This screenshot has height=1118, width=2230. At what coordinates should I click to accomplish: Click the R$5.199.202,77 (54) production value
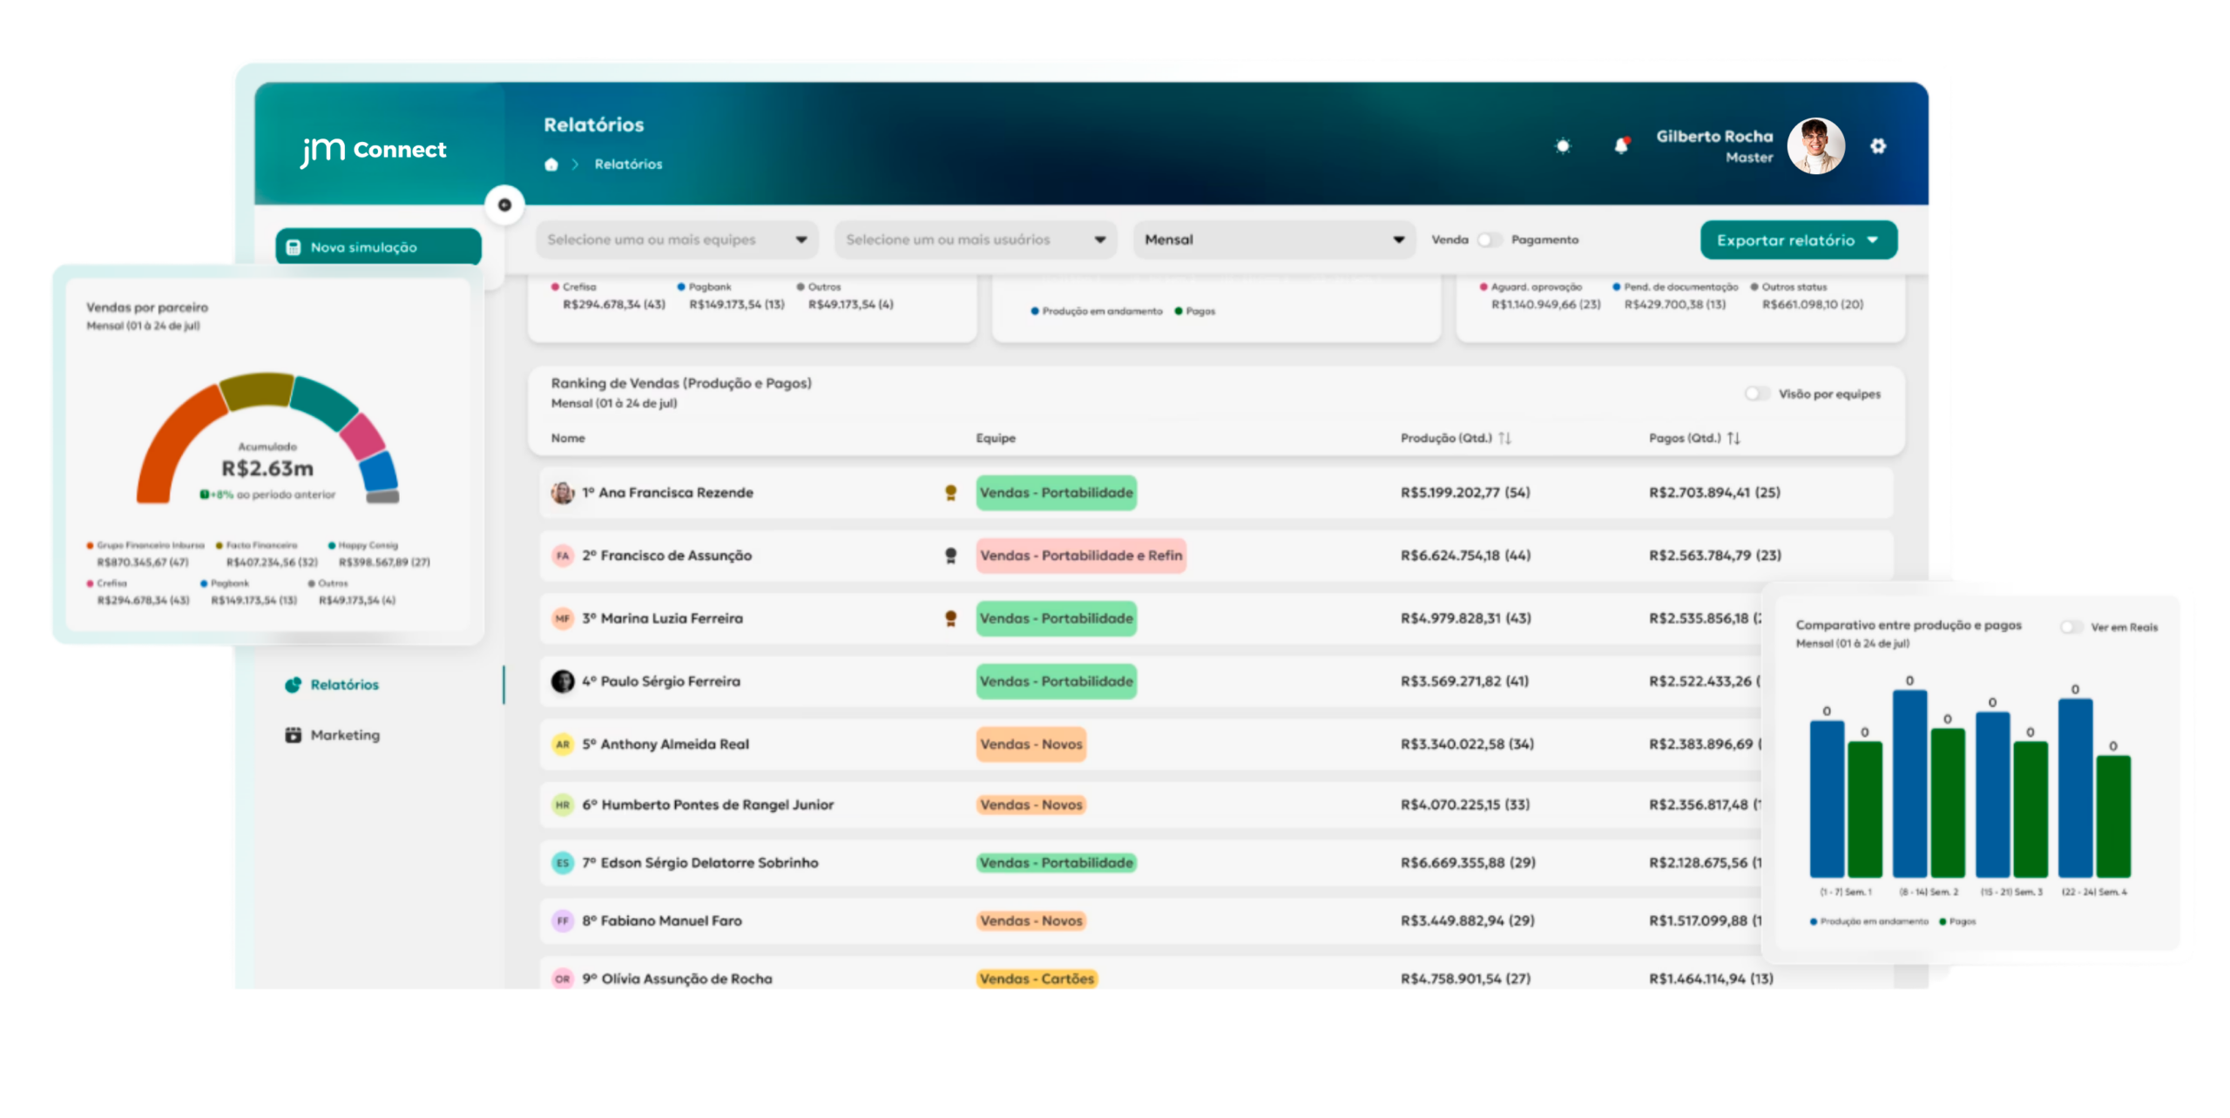(x=1464, y=493)
